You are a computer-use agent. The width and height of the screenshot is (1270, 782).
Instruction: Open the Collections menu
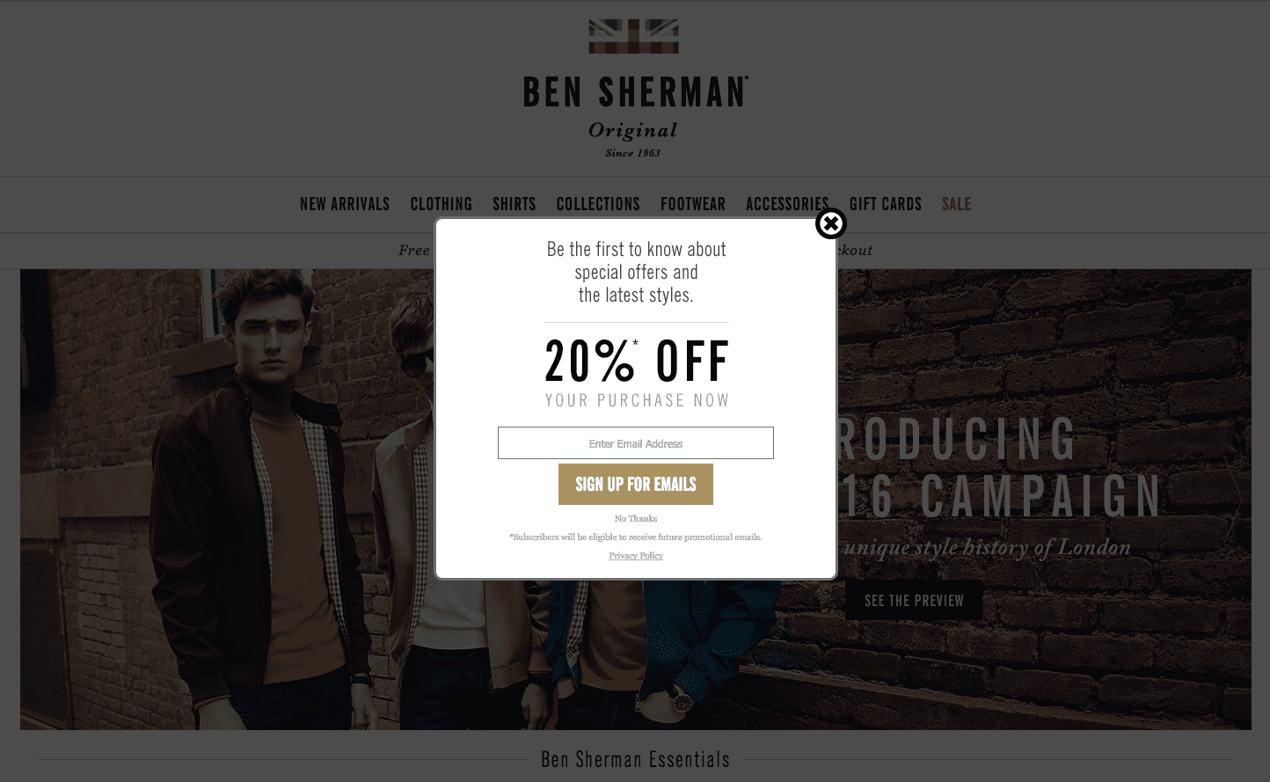click(x=598, y=204)
